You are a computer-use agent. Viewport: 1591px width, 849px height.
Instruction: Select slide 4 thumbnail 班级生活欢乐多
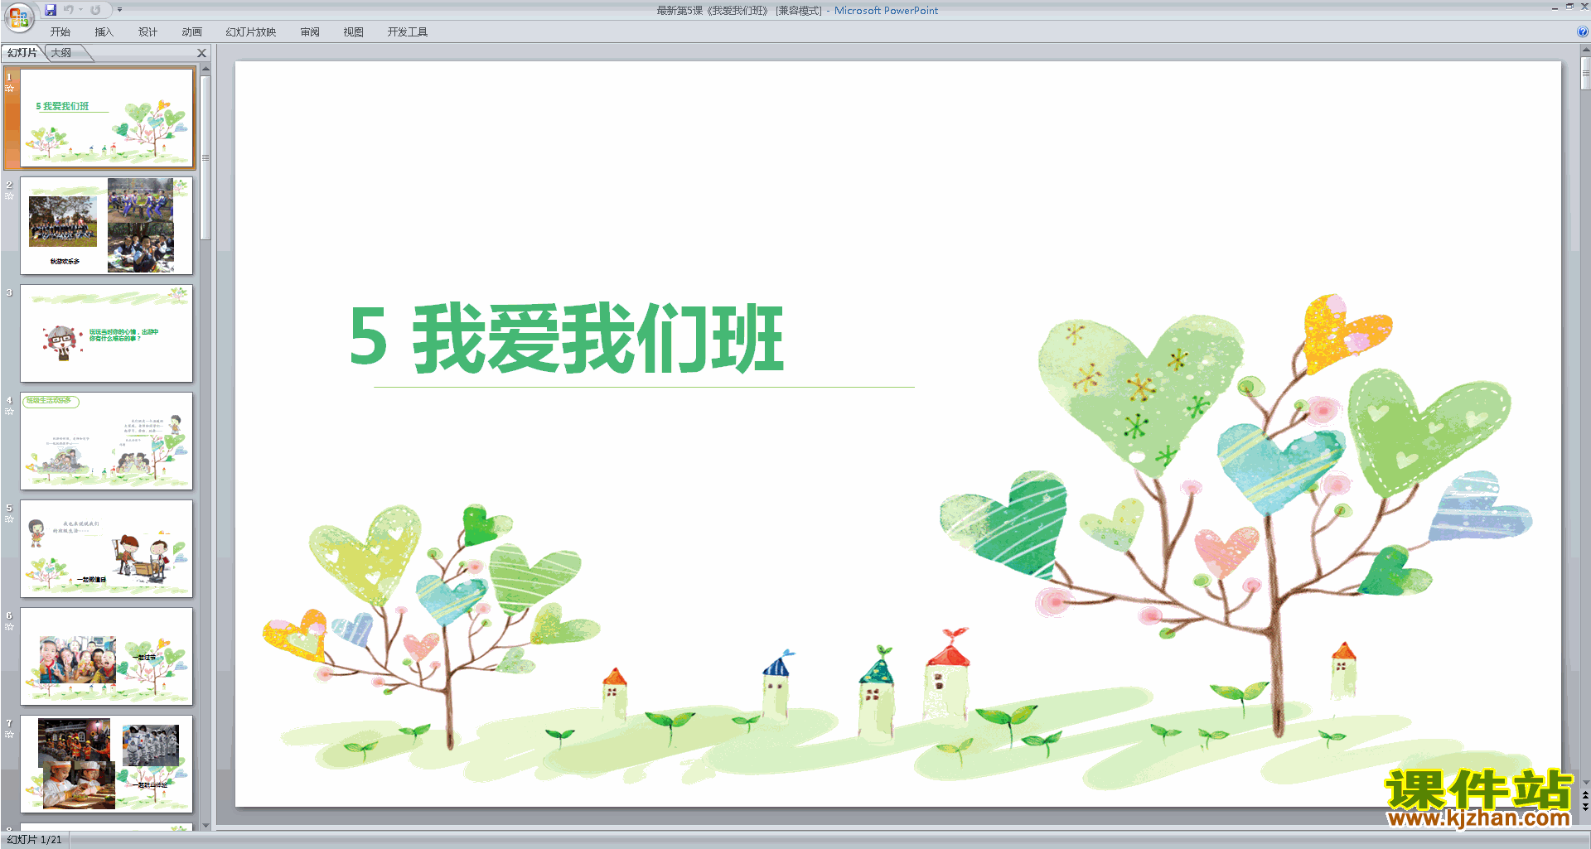pyautogui.click(x=106, y=441)
